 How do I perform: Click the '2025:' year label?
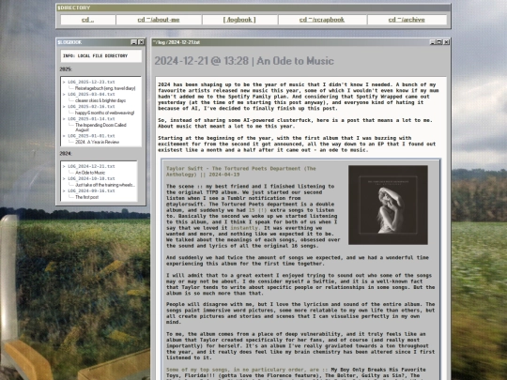(x=66, y=69)
